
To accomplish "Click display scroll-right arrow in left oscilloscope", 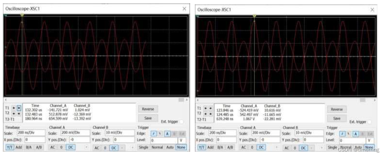I will click(187, 100).
